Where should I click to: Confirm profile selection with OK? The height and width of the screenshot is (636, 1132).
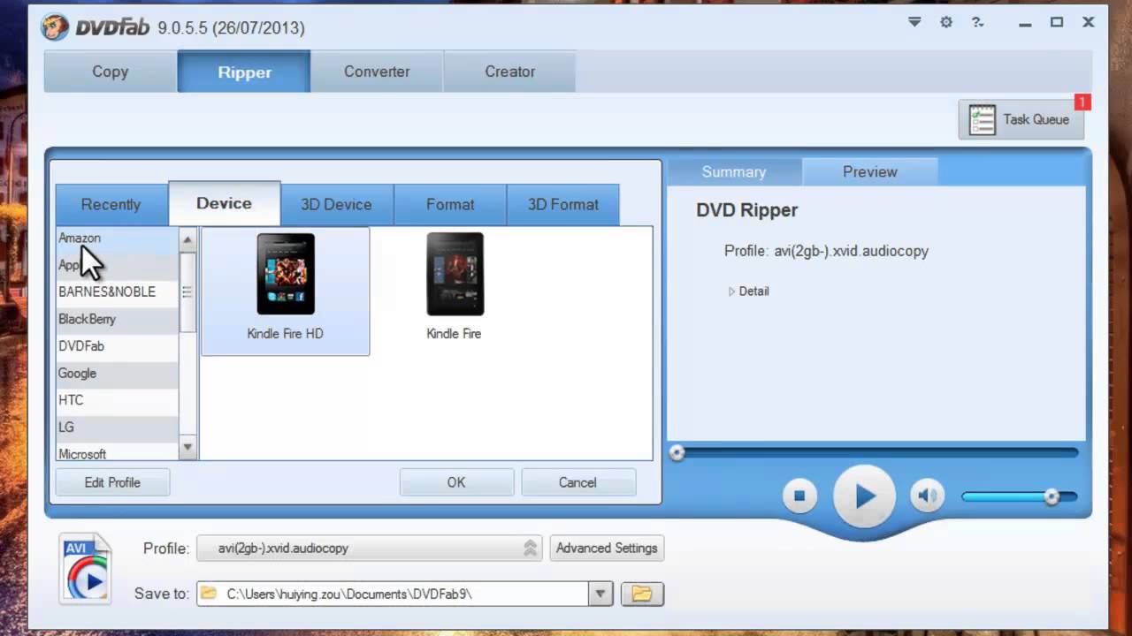[456, 482]
